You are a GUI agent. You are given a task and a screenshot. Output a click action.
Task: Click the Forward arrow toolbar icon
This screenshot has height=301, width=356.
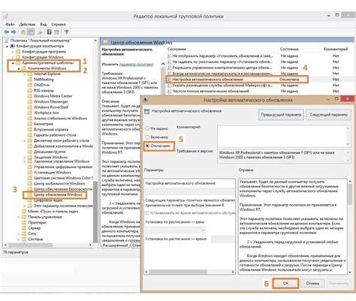14,32
